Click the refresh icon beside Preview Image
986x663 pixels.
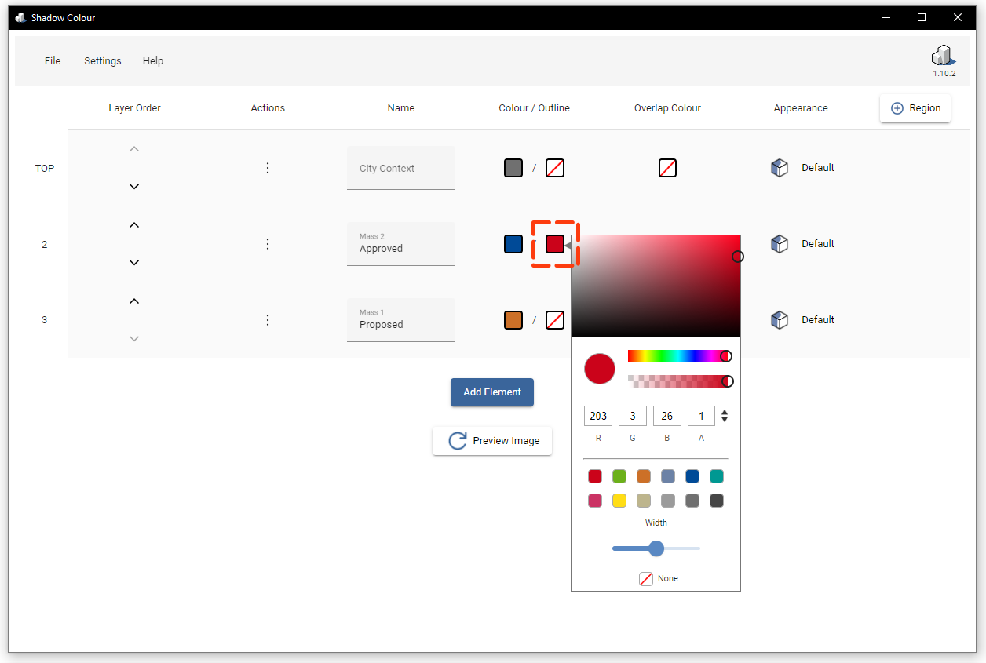coord(456,440)
